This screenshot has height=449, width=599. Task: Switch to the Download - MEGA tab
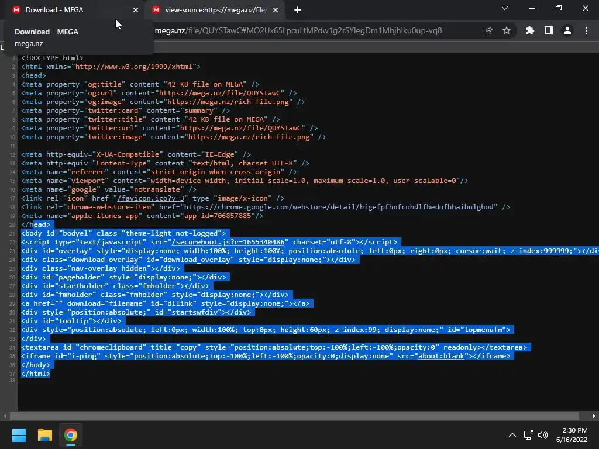[x=73, y=10]
